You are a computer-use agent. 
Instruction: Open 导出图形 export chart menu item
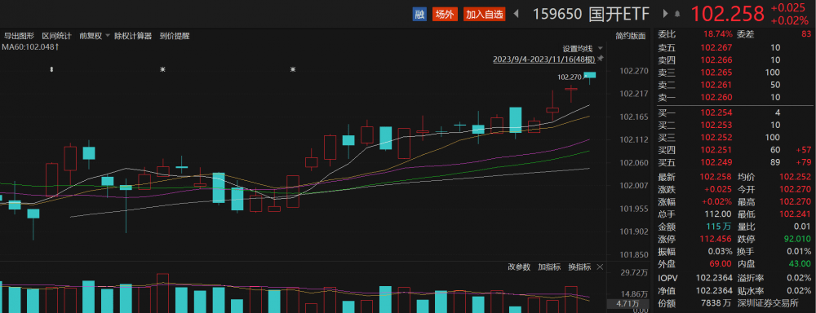point(19,36)
